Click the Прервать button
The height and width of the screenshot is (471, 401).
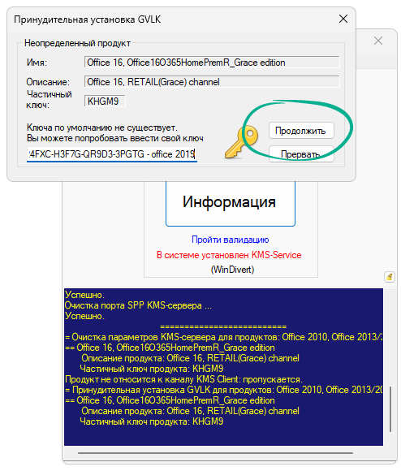click(x=301, y=154)
